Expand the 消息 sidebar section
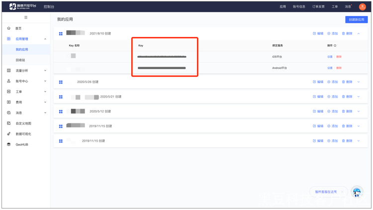Viewport: 373px width, 210px height. coord(45,113)
